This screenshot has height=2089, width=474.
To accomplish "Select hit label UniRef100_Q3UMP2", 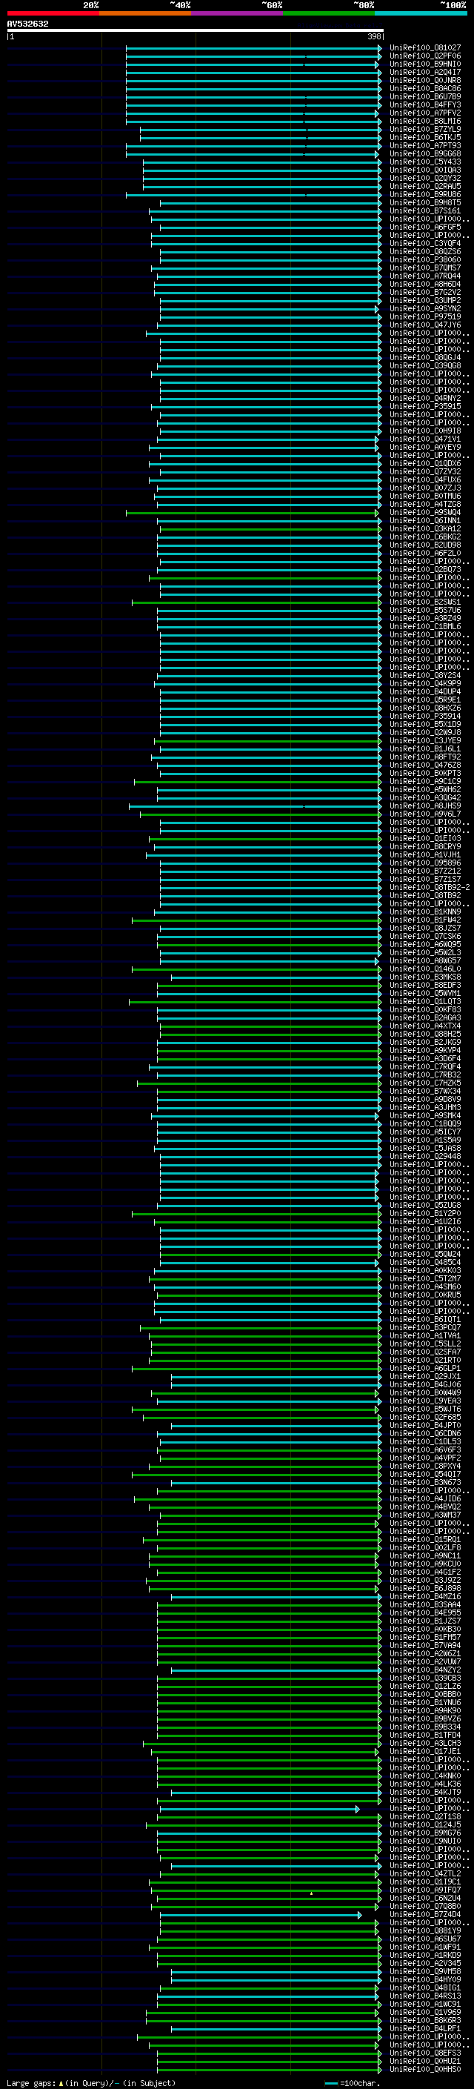I will tap(425, 300).
